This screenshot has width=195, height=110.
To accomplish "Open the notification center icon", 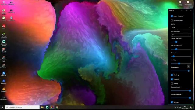I will 191,107.
